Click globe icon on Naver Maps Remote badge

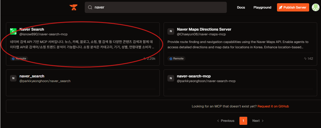pos(170,59)
